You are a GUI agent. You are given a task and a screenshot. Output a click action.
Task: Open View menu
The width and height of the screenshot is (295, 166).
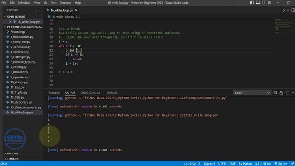37,3
